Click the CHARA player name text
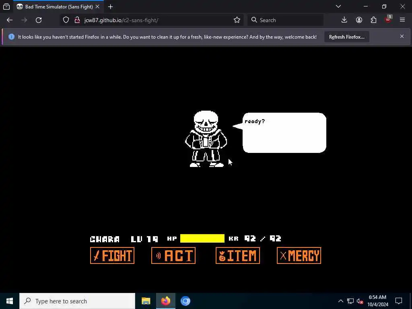Screen dimensions: 412x309 click(105, 239)
